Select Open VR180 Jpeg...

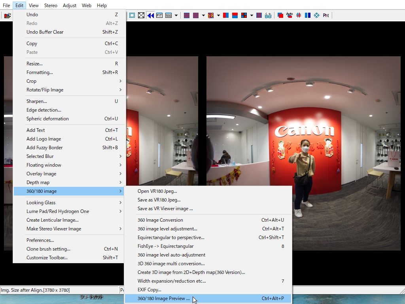tap(208, 191)
